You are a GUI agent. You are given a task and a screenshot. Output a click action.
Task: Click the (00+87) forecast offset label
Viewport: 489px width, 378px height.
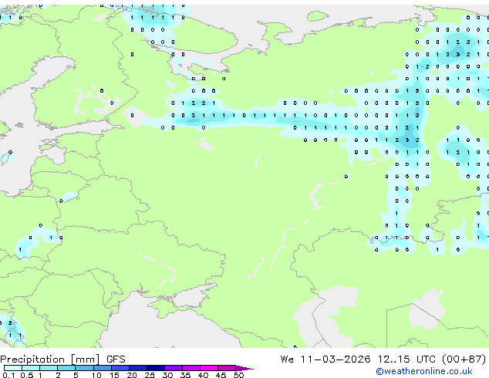click(464, 359)
